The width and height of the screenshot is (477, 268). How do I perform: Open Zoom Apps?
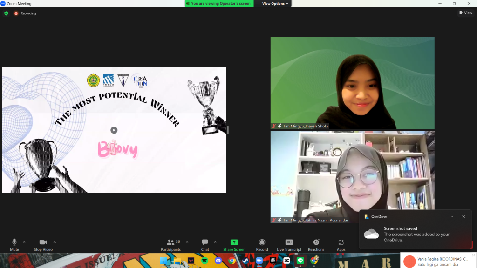click(x=341, y=244)
